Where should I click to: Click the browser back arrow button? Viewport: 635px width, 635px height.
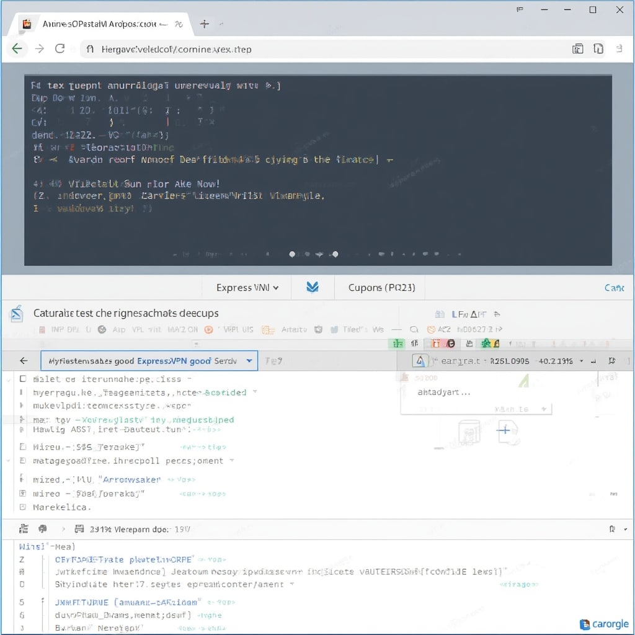[x=17, y=49]
